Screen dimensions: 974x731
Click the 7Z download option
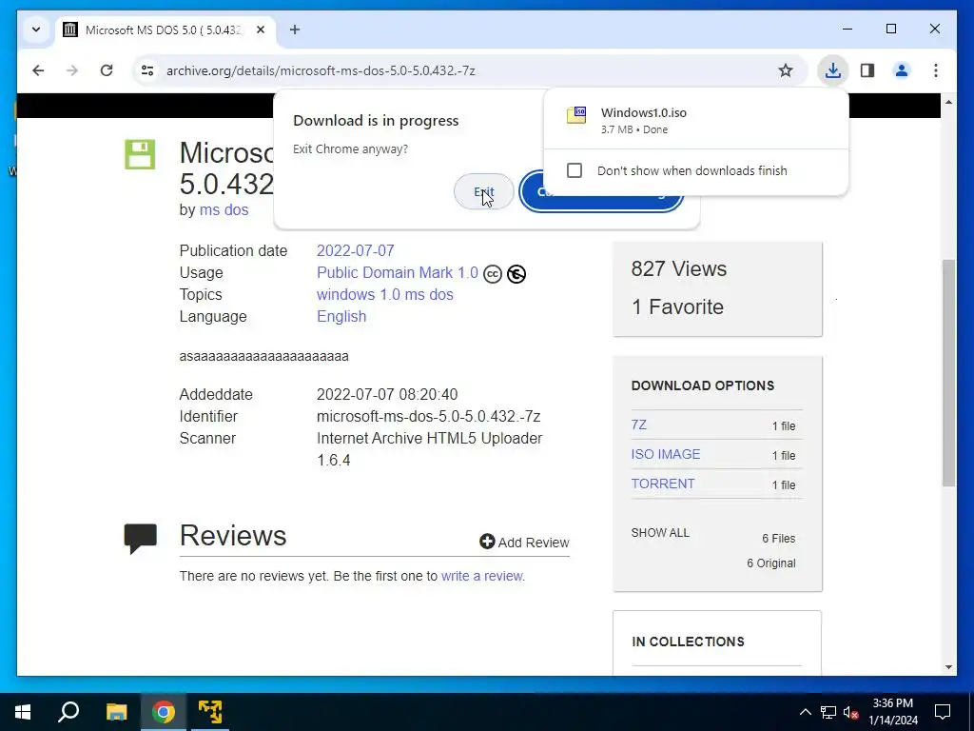[x=638, y=425]
